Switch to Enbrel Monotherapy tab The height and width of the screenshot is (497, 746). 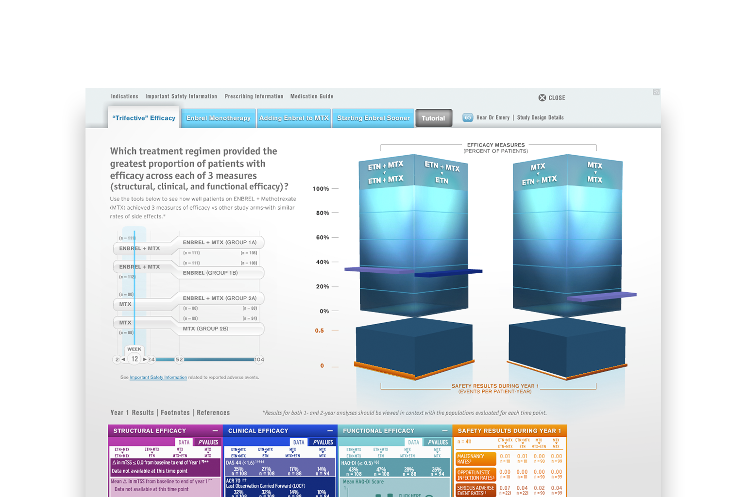[x=219, y=118]
